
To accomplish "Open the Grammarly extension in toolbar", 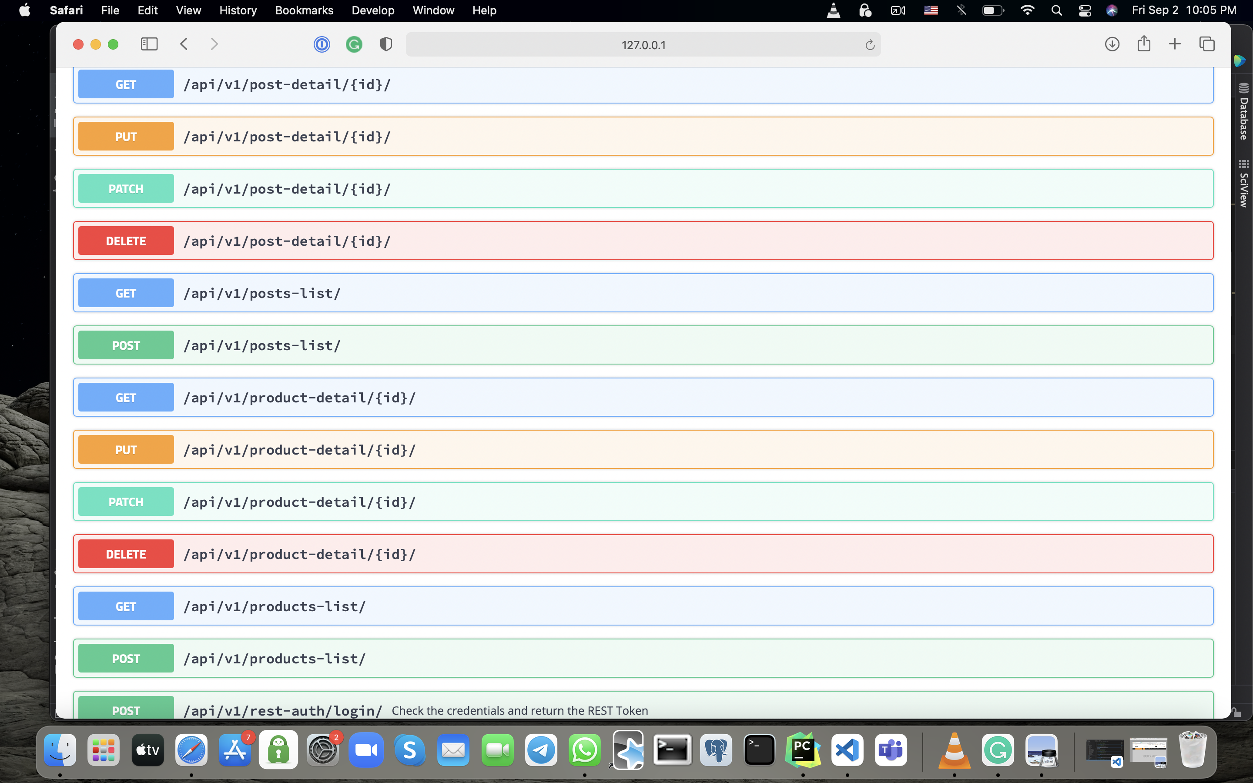I will (x=354, y=44).
